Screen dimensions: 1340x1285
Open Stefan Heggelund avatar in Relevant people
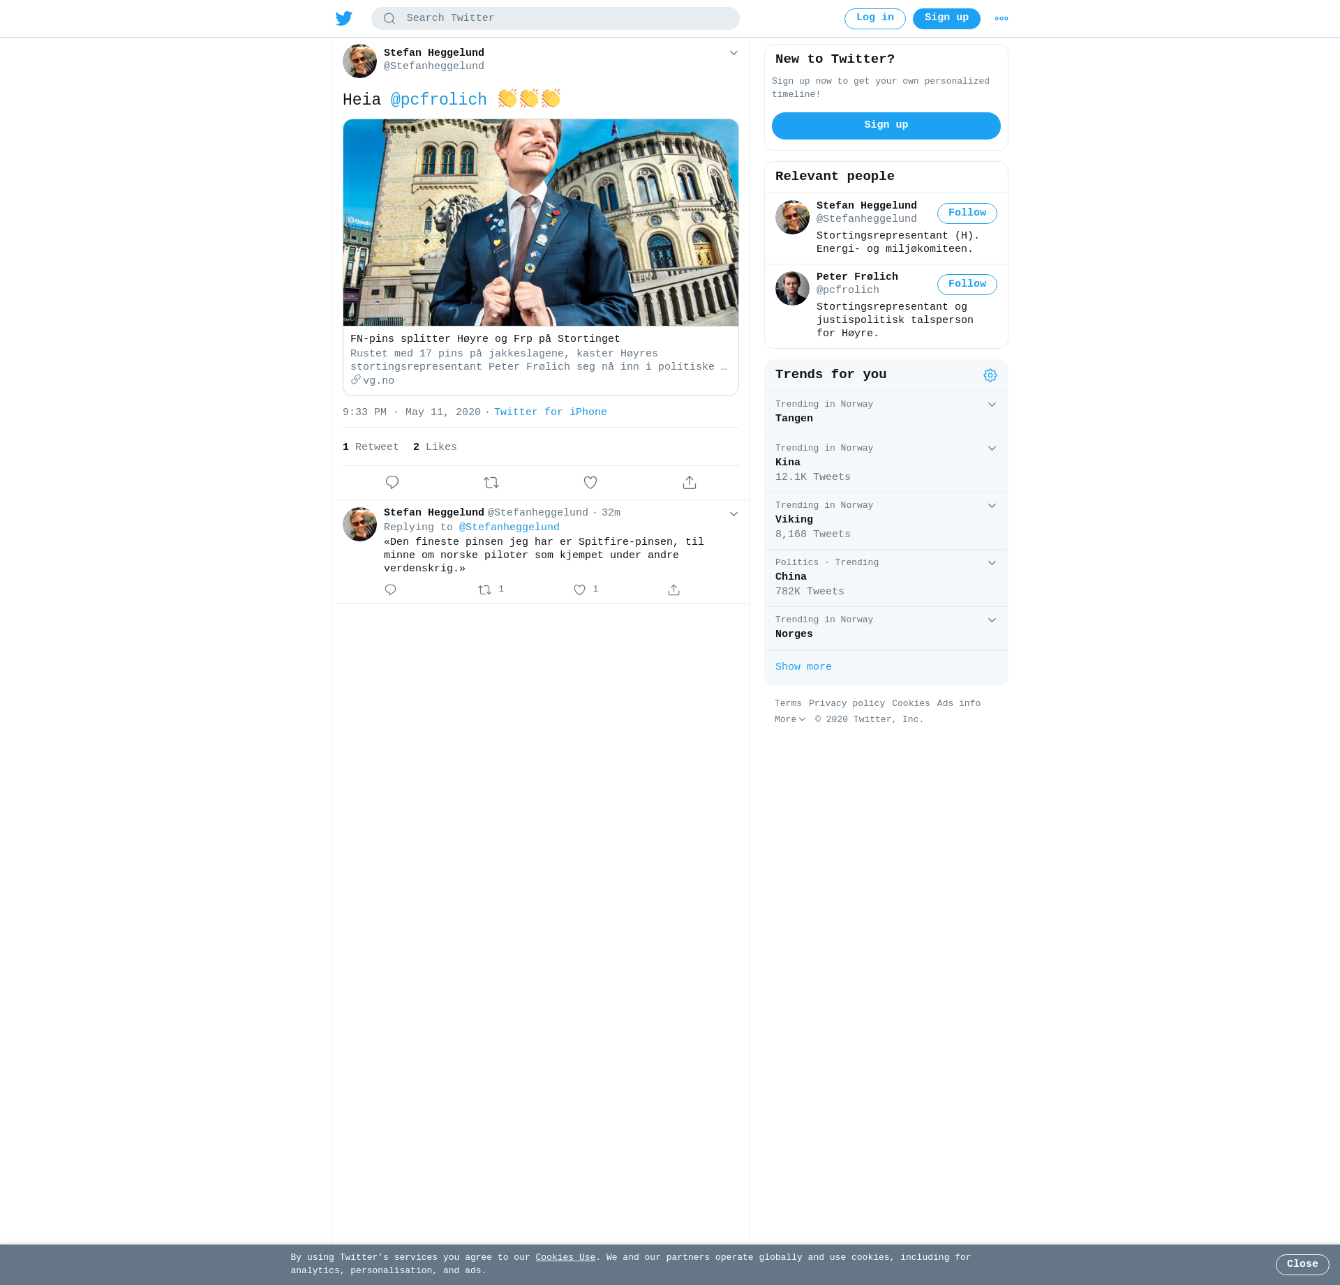(792, 217)
